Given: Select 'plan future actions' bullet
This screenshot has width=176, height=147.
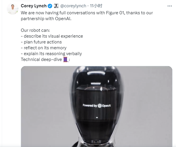Looking at the screenshot, I should tap(41, 42).
